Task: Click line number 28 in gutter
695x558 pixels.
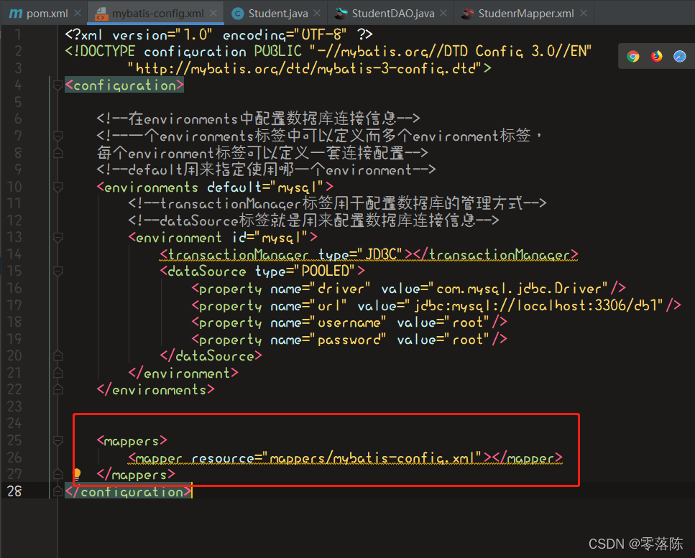Action: (x=14, y=491)
